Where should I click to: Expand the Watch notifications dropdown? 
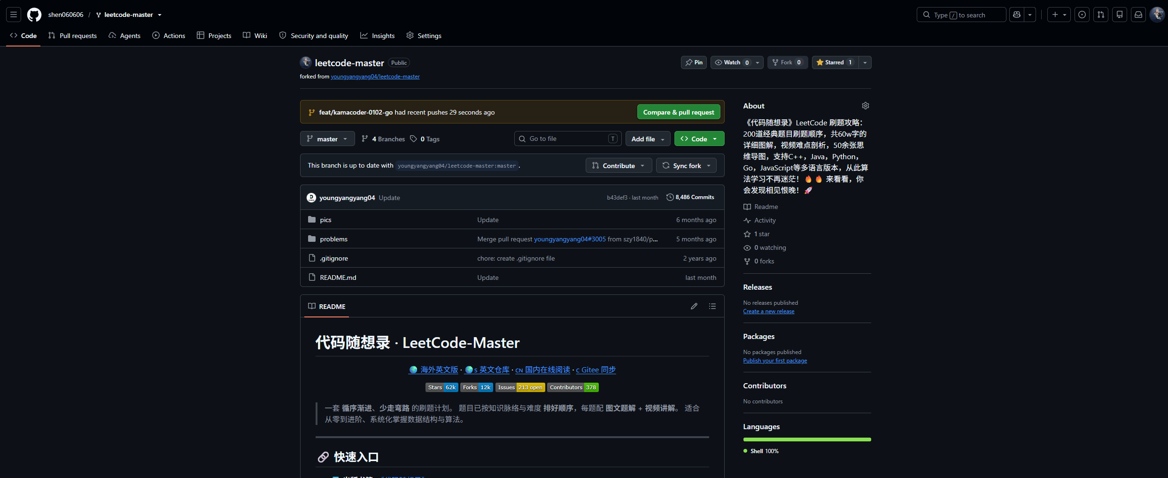[x=737, y=62]
